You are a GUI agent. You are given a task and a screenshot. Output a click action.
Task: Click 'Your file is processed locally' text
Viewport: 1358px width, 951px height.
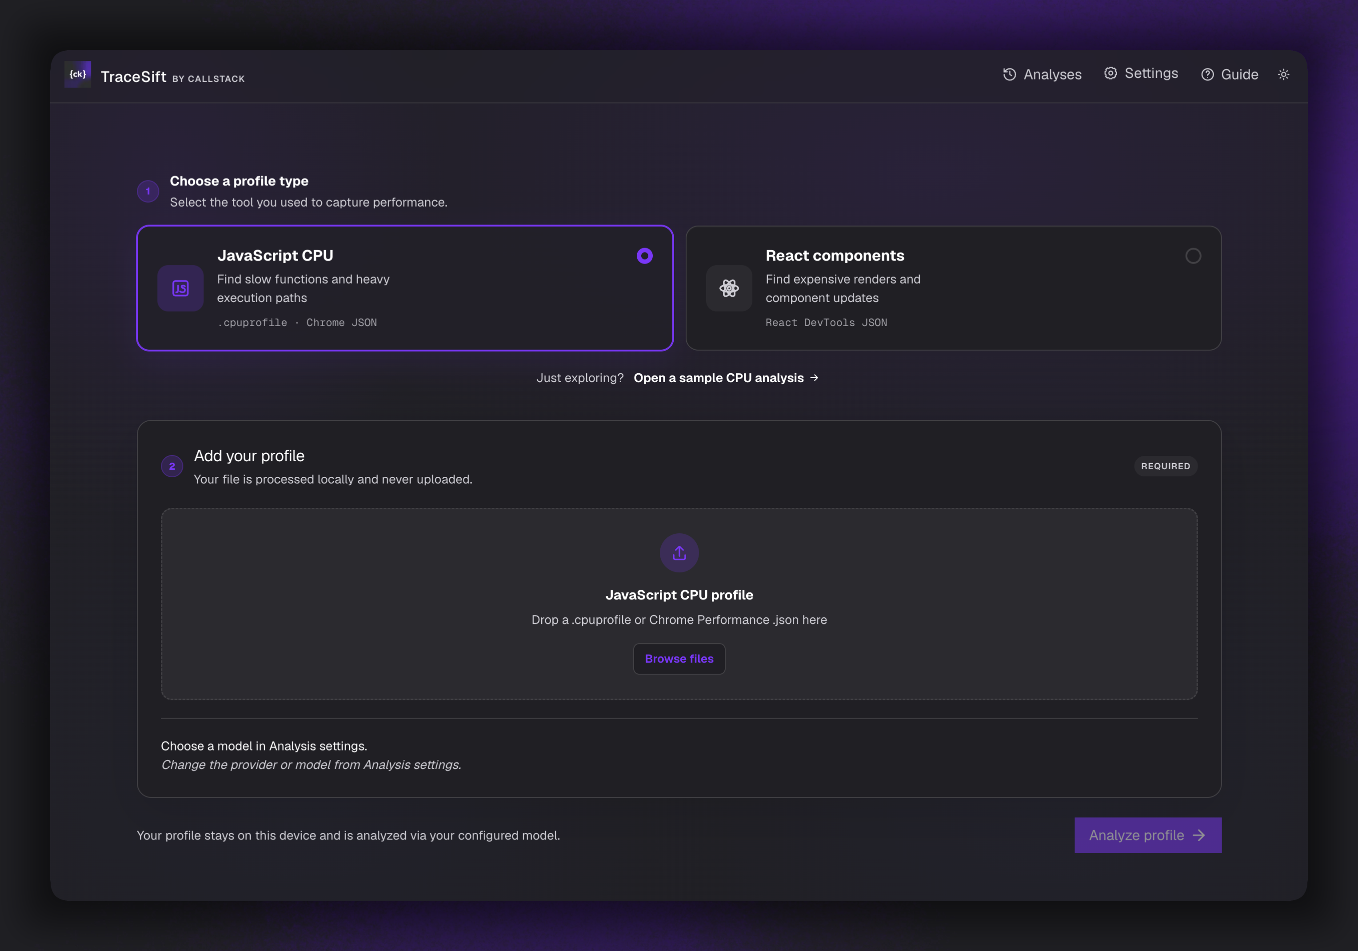(333, 479)
